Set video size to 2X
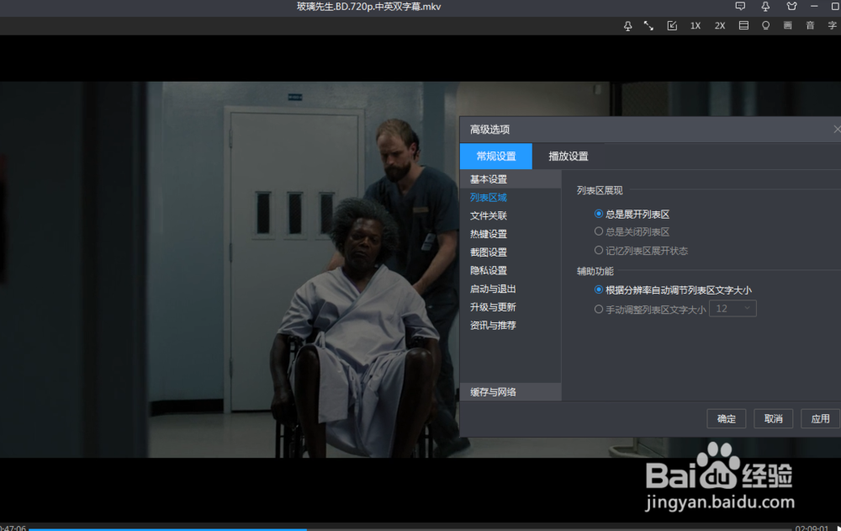 (720, 25)
